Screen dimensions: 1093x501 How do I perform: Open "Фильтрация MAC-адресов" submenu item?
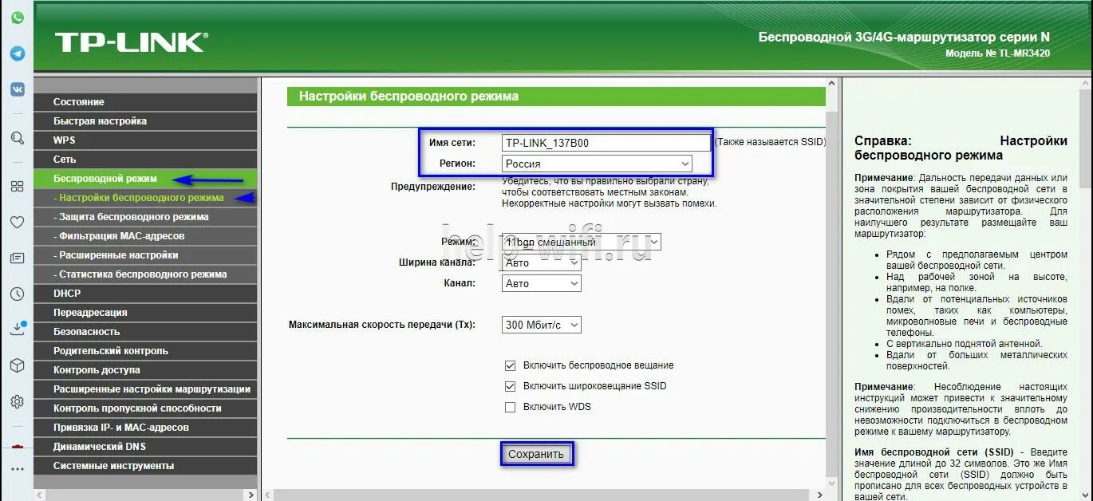[x=145, y=236]
